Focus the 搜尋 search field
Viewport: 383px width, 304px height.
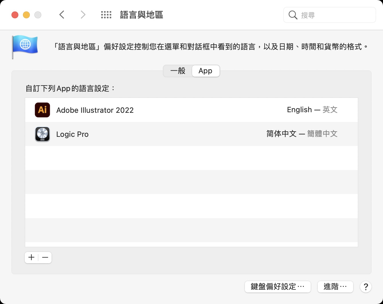[x=330, y=15]
